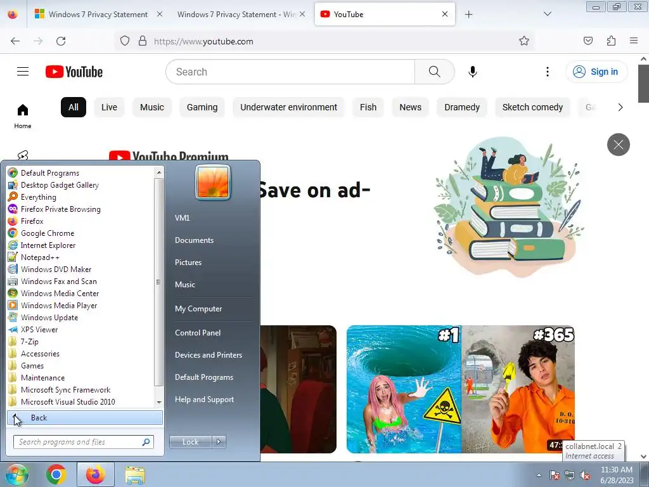The width and height of the screenshot is (649, 487).
Task: Filter by the Fish chip
Action: [368, 107]
